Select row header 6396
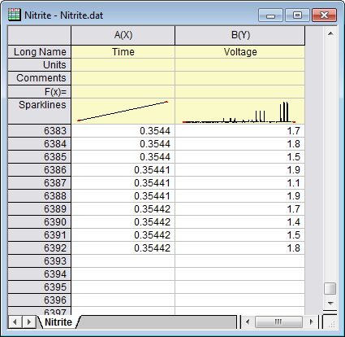 click(40, 300)
